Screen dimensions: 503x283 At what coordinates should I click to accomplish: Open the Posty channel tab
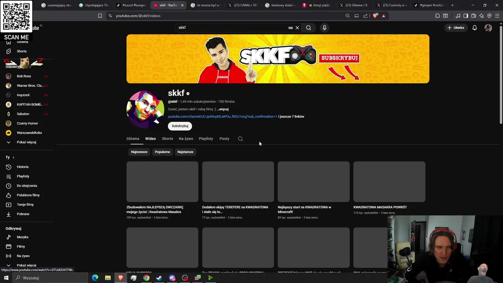(x=224, y=139)
